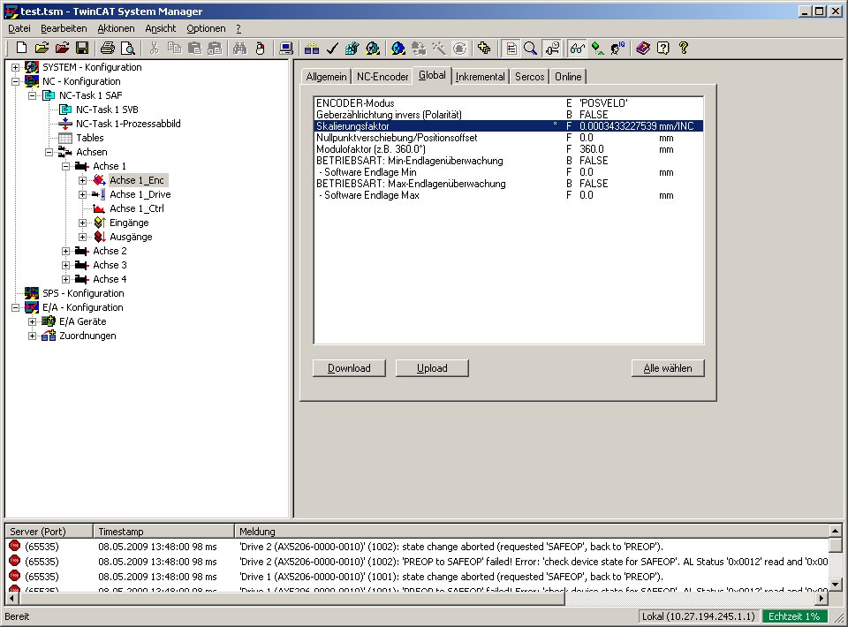Click the Save (floppy disk) toolbar icon
848x627 pixels.
(82, 48)
